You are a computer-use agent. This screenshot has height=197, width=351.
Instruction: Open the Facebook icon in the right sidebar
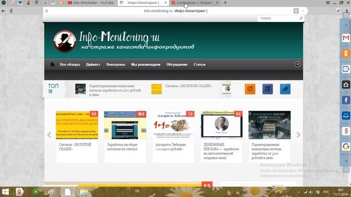[346, 100]
